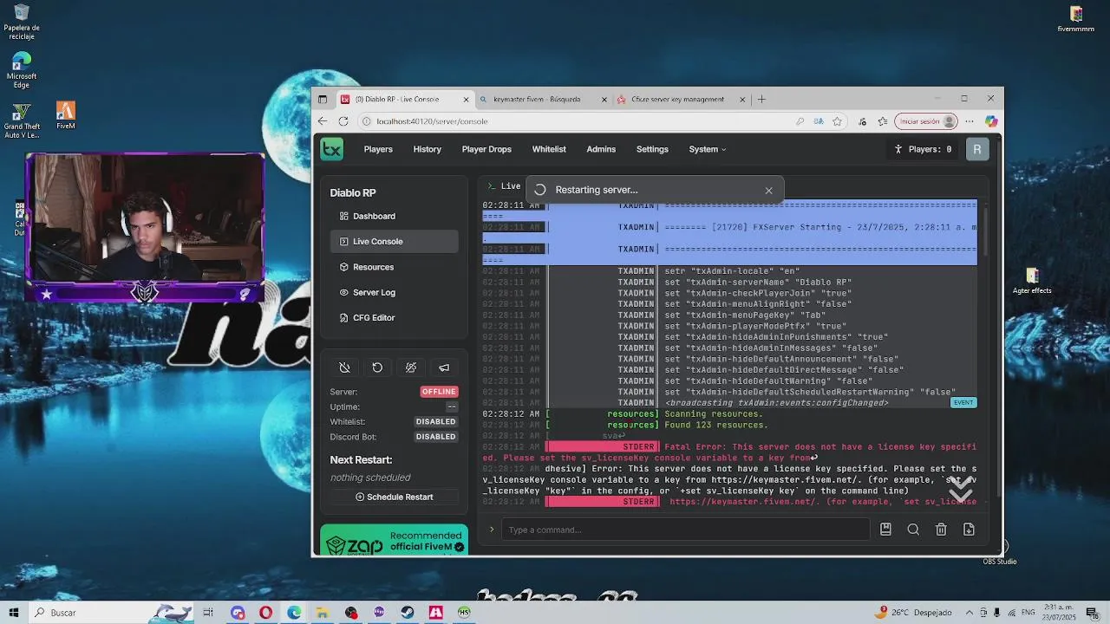The image size is (1110, 624).
Task: Click the restart server icon
Action: [377, 367]
